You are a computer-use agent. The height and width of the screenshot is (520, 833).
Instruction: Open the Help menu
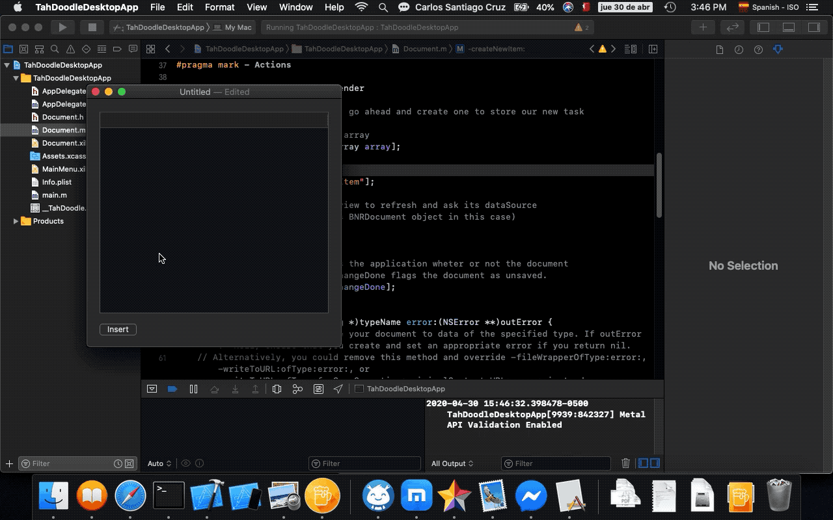click(x=334, y=7)
